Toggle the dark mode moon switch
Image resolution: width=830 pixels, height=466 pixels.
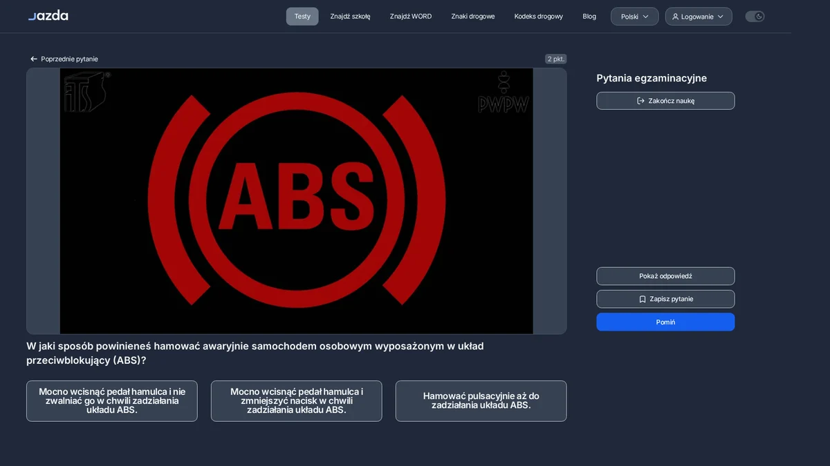[x=755, y=17]
